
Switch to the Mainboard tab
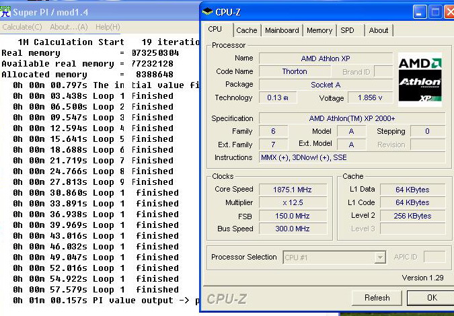(x=282, y=30)
